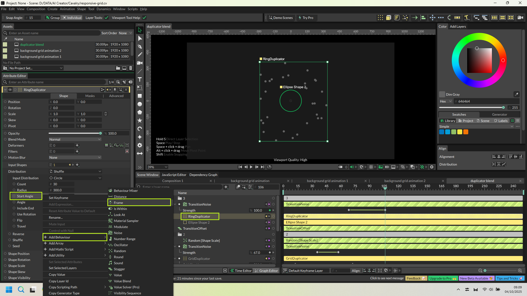
Task: Open the viewport zoom 39% dropdown
Action: coord(158,167)
